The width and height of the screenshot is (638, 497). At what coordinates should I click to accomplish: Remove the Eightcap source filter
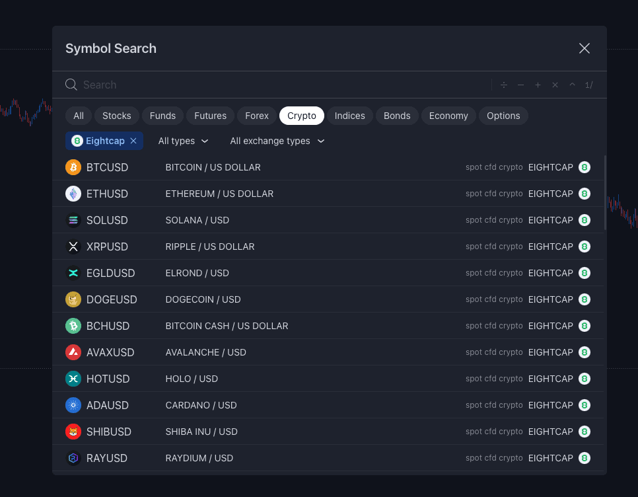pyautogui.click(x=133, y=141)
